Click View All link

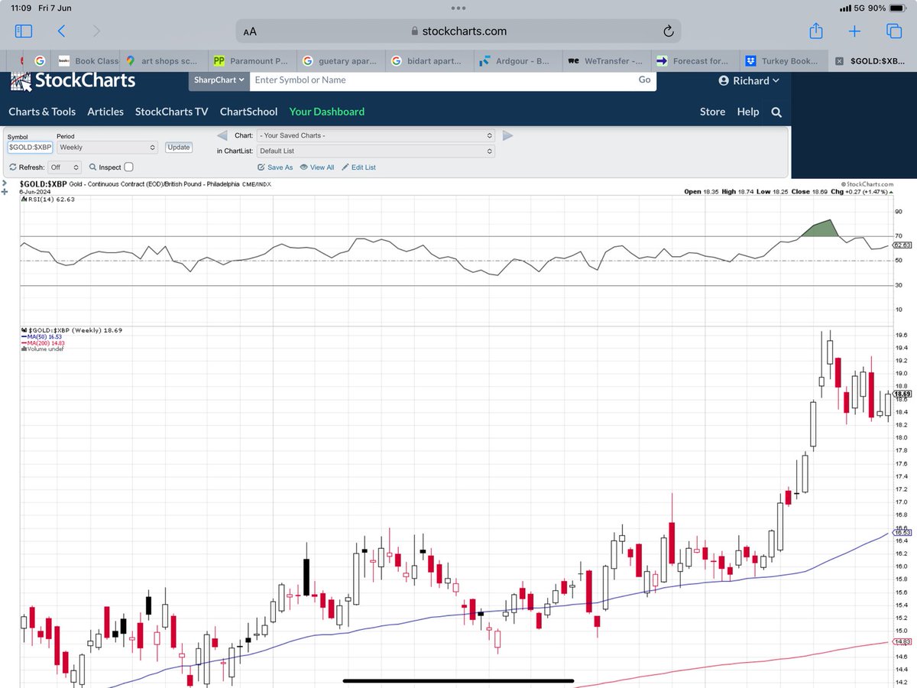[x=317, y=167]
